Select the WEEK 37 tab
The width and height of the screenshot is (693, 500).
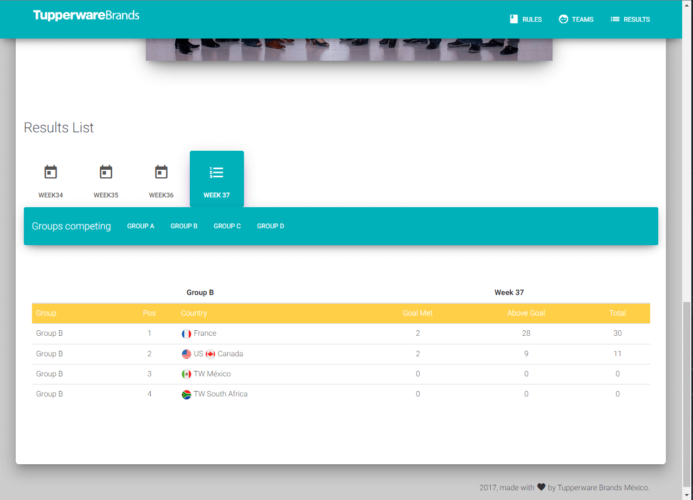tap(217, 179)
